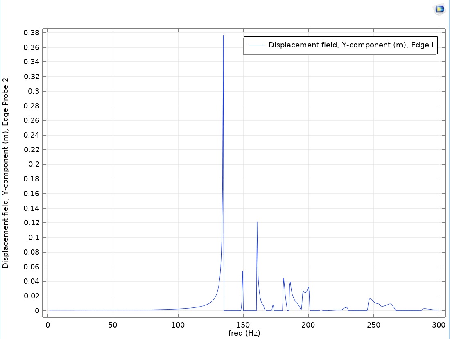This screenshot has width=450, height=339.
Task: Click the small peak tip near 150 Hz
Action: (x=243, y=271)
